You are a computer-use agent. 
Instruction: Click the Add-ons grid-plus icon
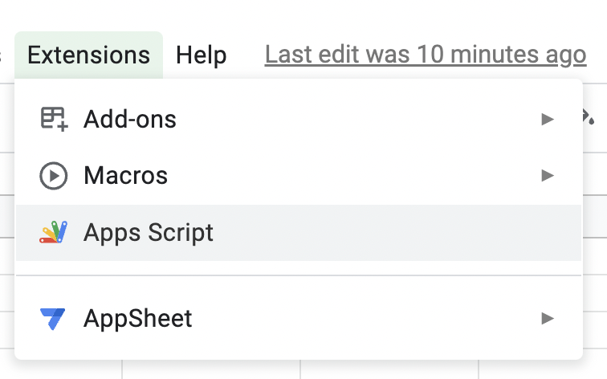coord(54,120)
